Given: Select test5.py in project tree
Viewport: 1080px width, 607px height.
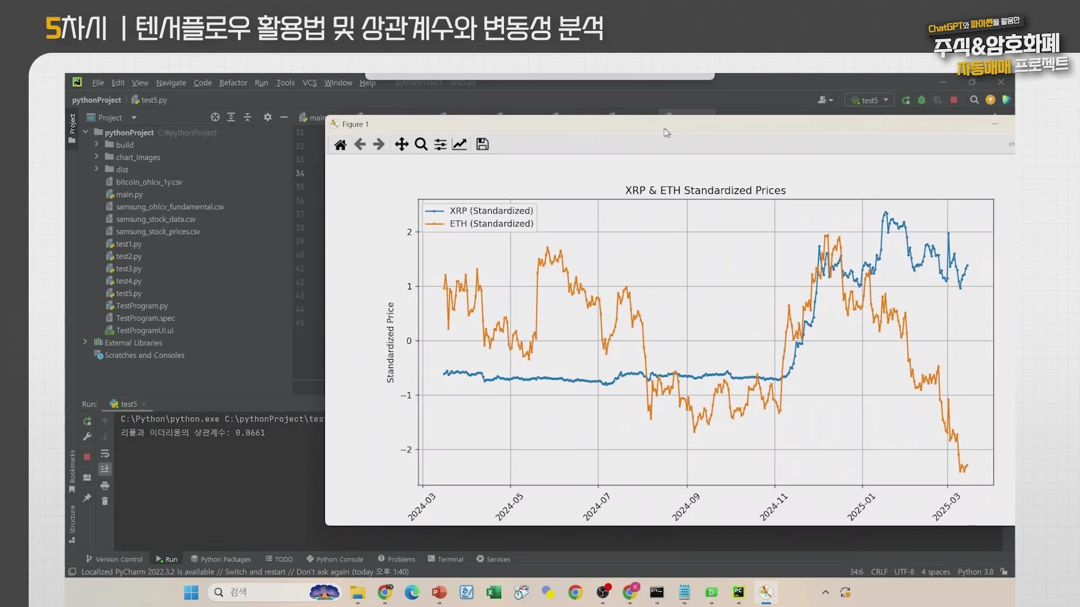Looking at the screenshot, I should click(129, 293).
